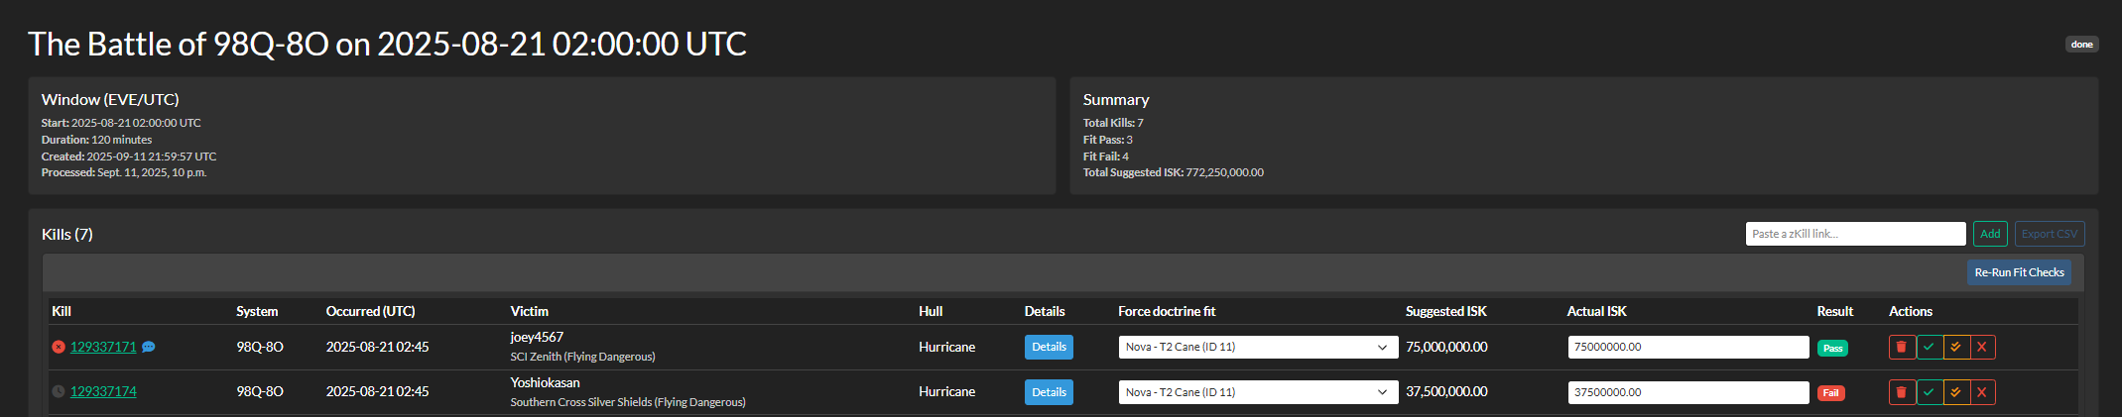Click the clock status icon before kill 129337174
This screenshot has height=417, width=2122.
pyautogui.click(x=59, y=391)
